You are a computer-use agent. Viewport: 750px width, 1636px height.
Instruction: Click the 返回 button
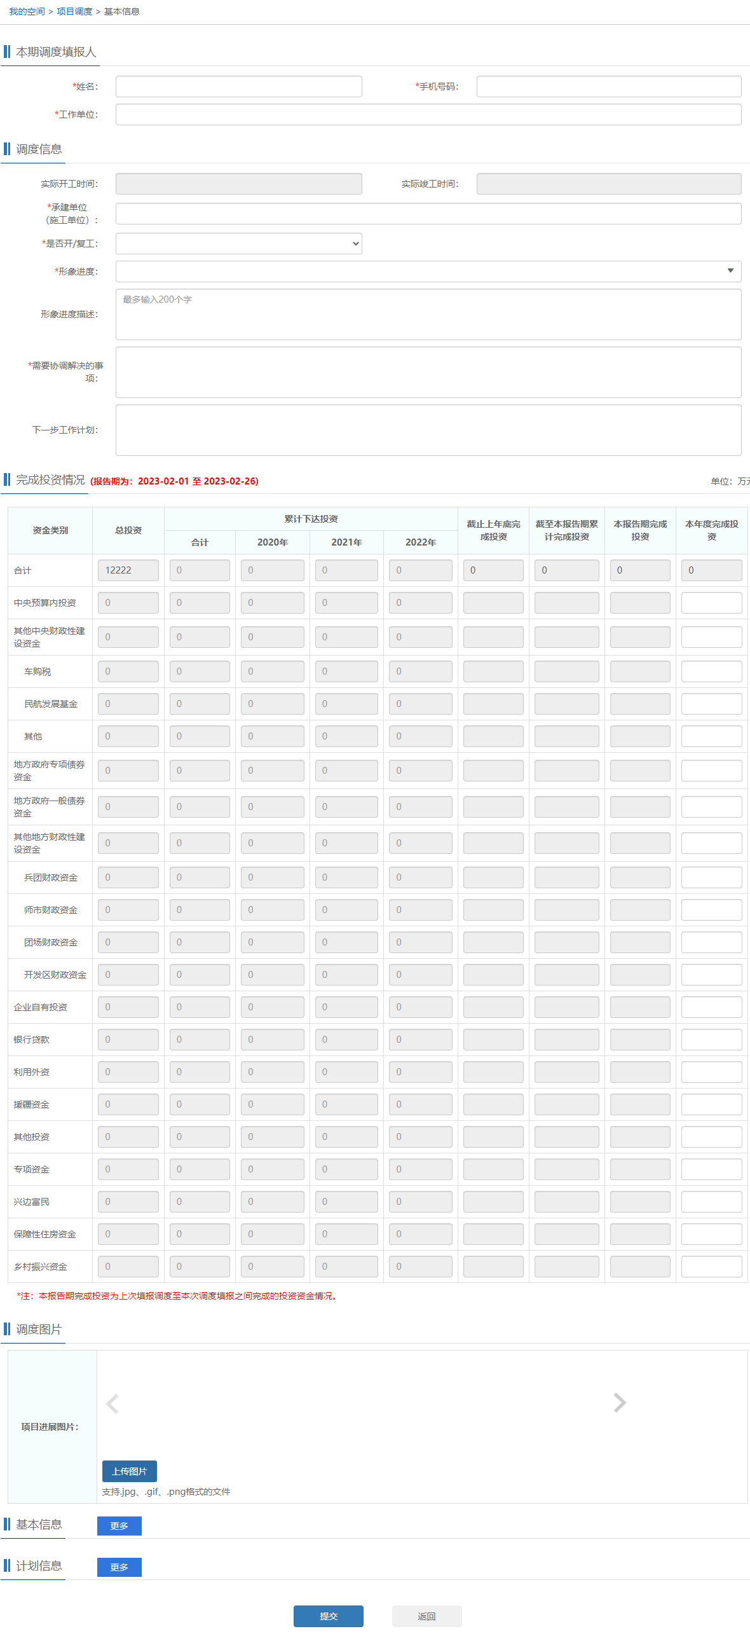[426, 1616]
